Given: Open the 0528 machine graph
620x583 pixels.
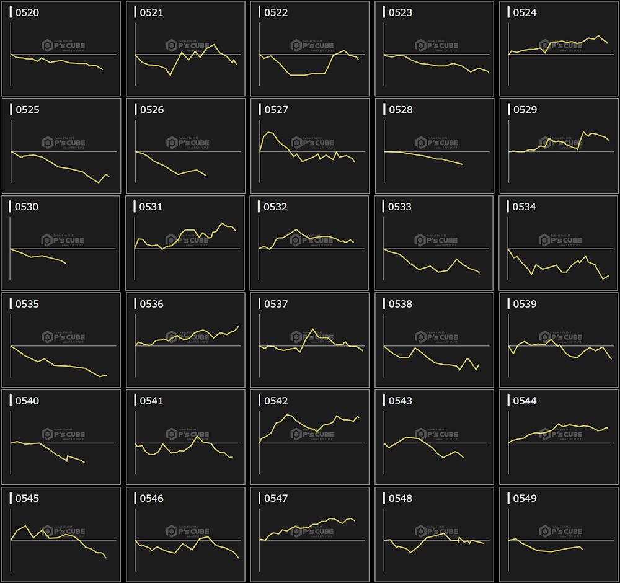Looking at the screenshot, I should (x=434, y=146).
